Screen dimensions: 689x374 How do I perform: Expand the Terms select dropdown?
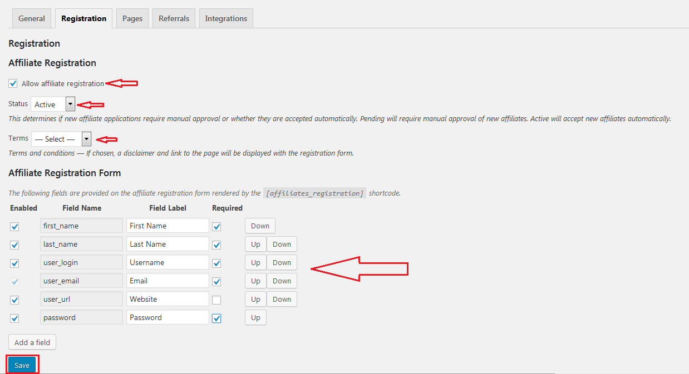(x=61, y=138)
